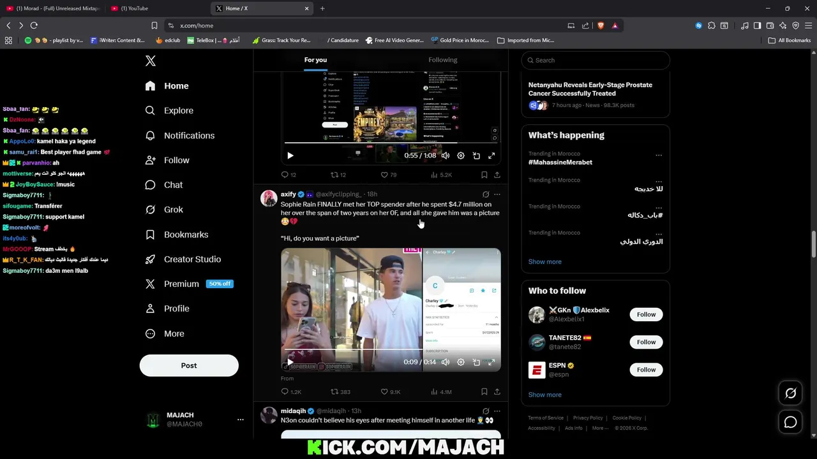Fullscreen the Sophie Rain video

click(491, 362)
